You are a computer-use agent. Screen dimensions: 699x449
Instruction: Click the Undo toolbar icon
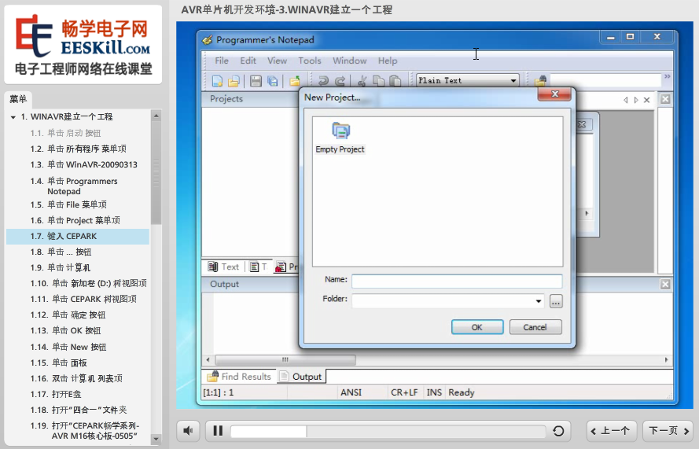tap(323, 81)
